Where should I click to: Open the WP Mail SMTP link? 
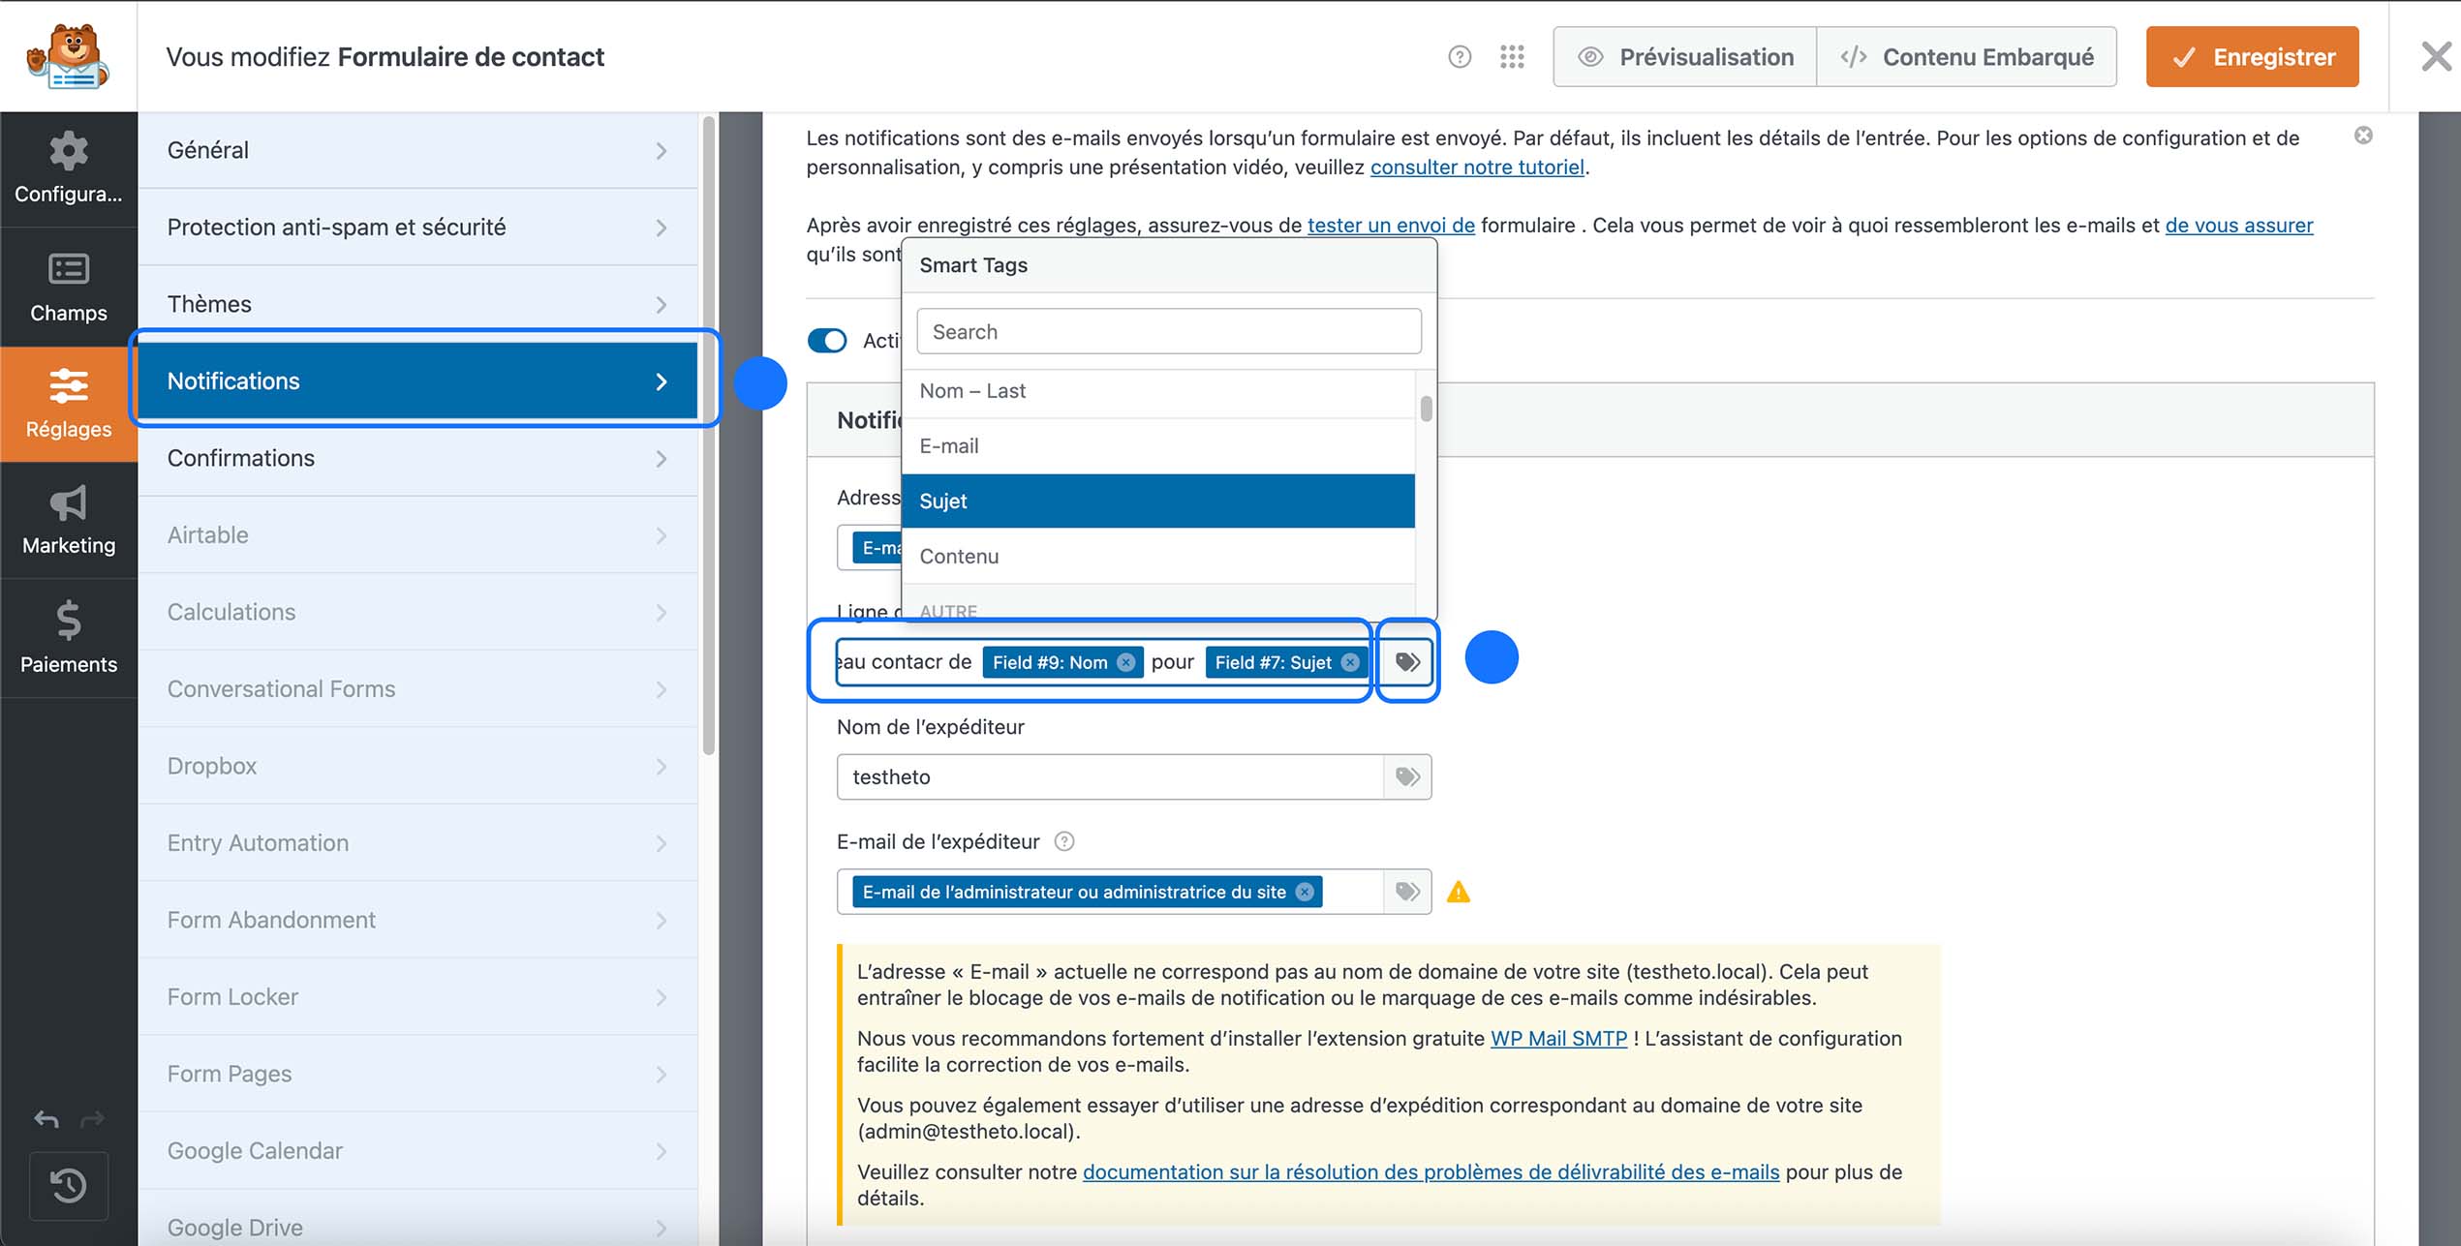(1557, 1038)
